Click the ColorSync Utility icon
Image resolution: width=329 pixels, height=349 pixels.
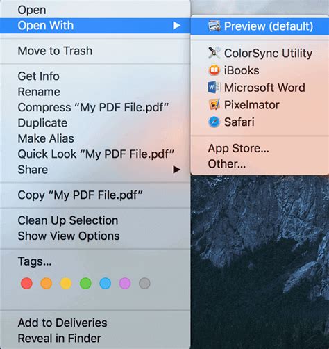click(x=214, y=53)
